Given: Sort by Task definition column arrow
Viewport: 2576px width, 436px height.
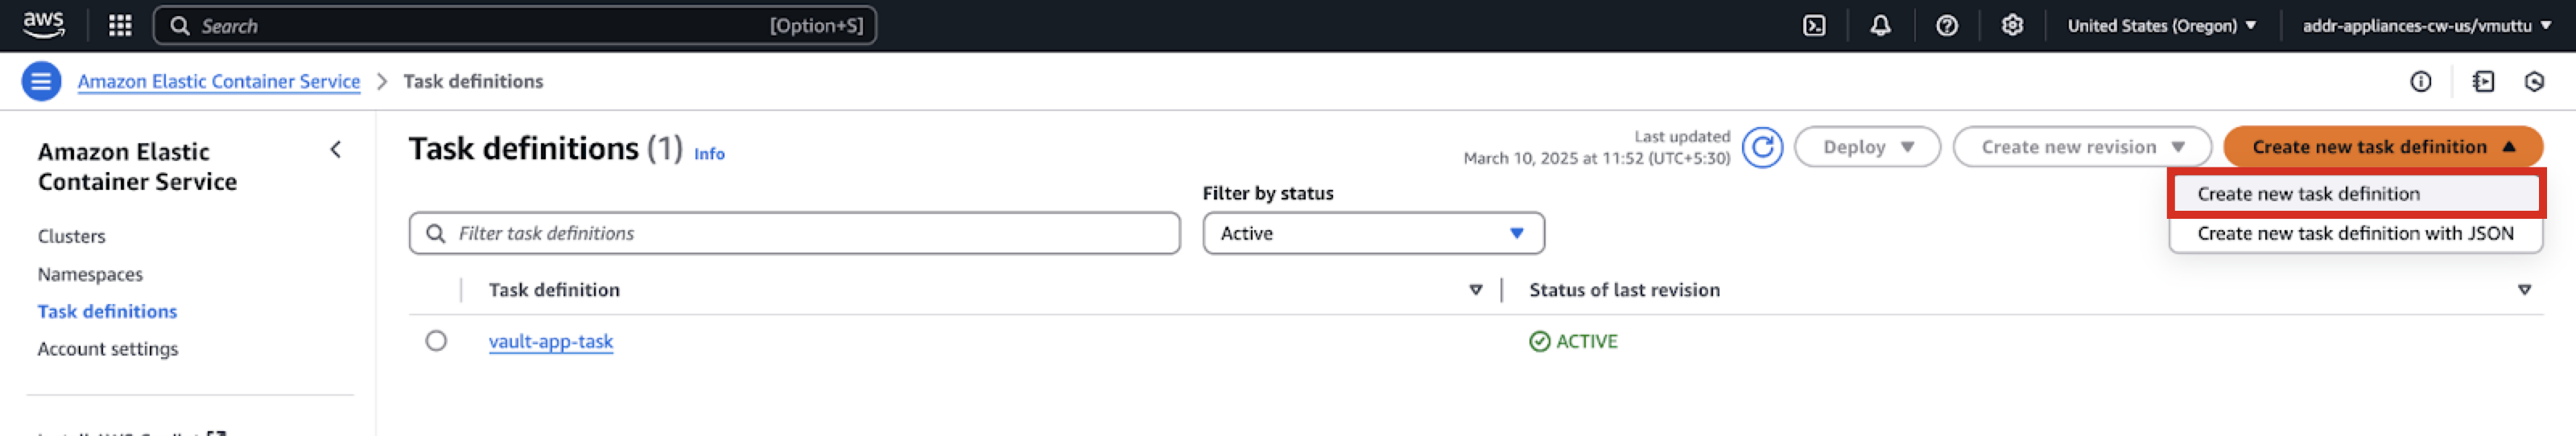Looking at the screenshot, I should [x=1475, y=290].
